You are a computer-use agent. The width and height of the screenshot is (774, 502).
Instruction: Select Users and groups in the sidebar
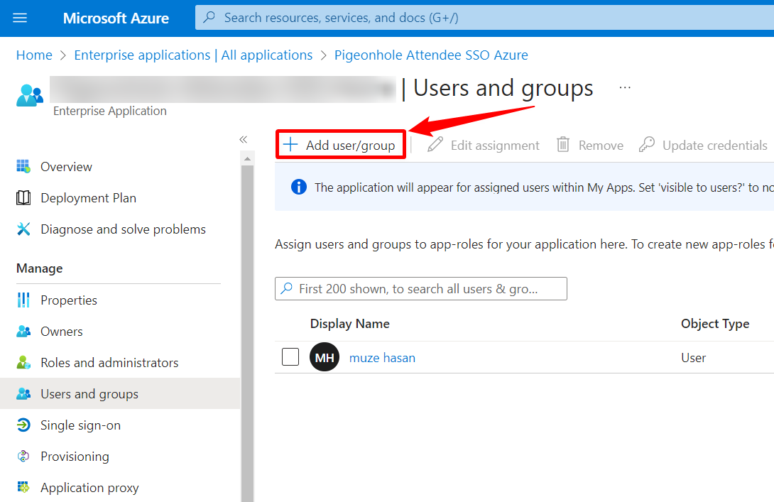click(x=119, y=394)
